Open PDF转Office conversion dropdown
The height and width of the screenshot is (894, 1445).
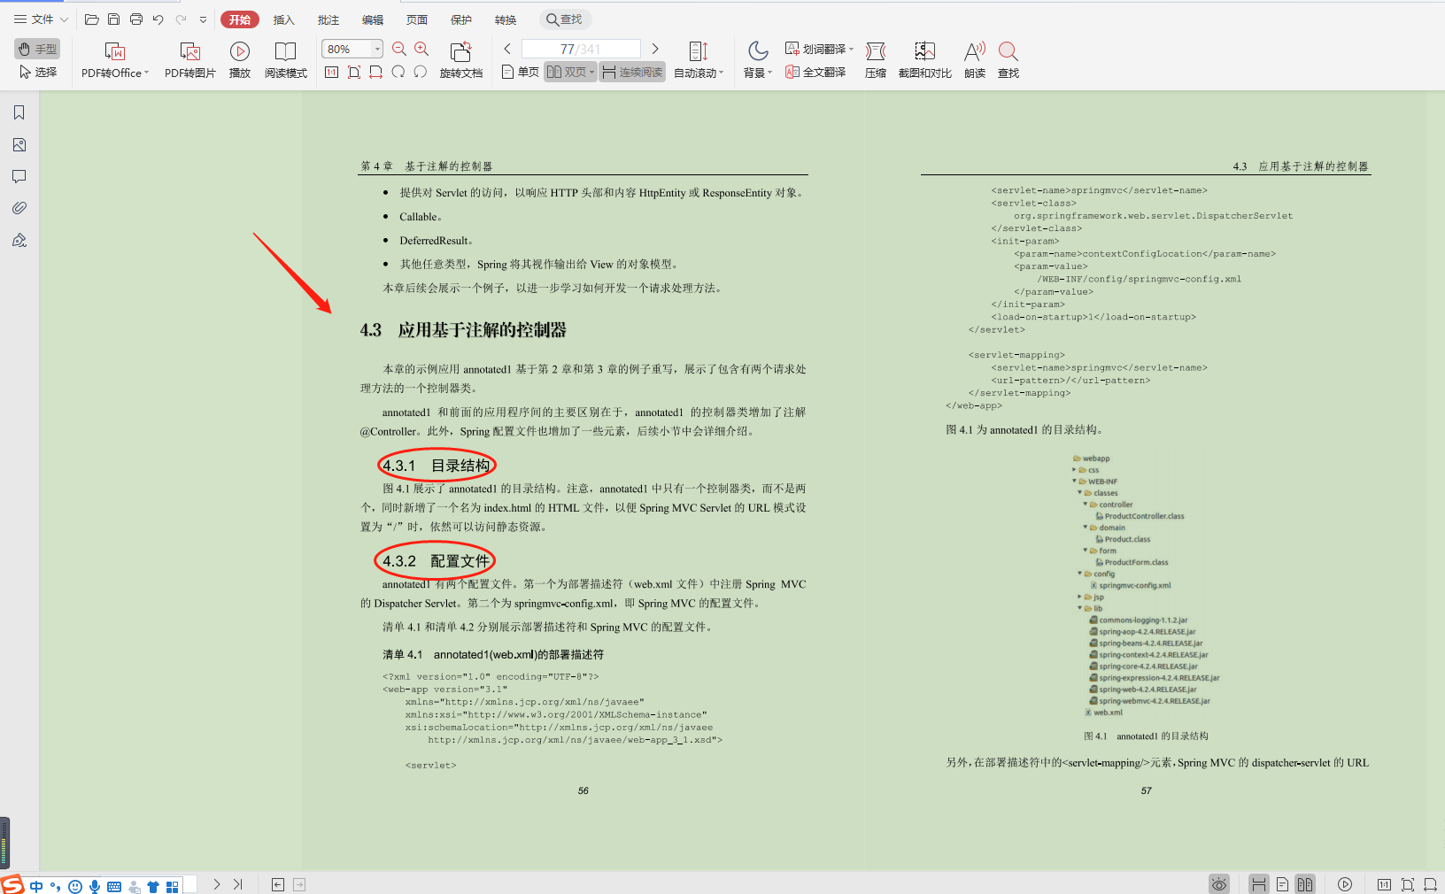click(115, 60)
